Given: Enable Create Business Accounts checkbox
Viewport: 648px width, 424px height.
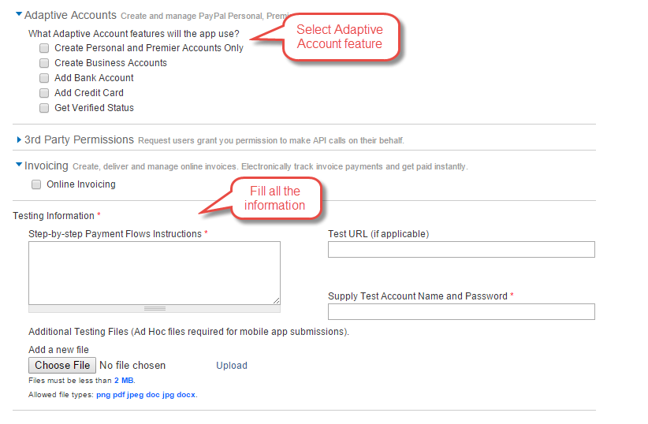Looking at the screenshot, I should (x=44, y=63).
